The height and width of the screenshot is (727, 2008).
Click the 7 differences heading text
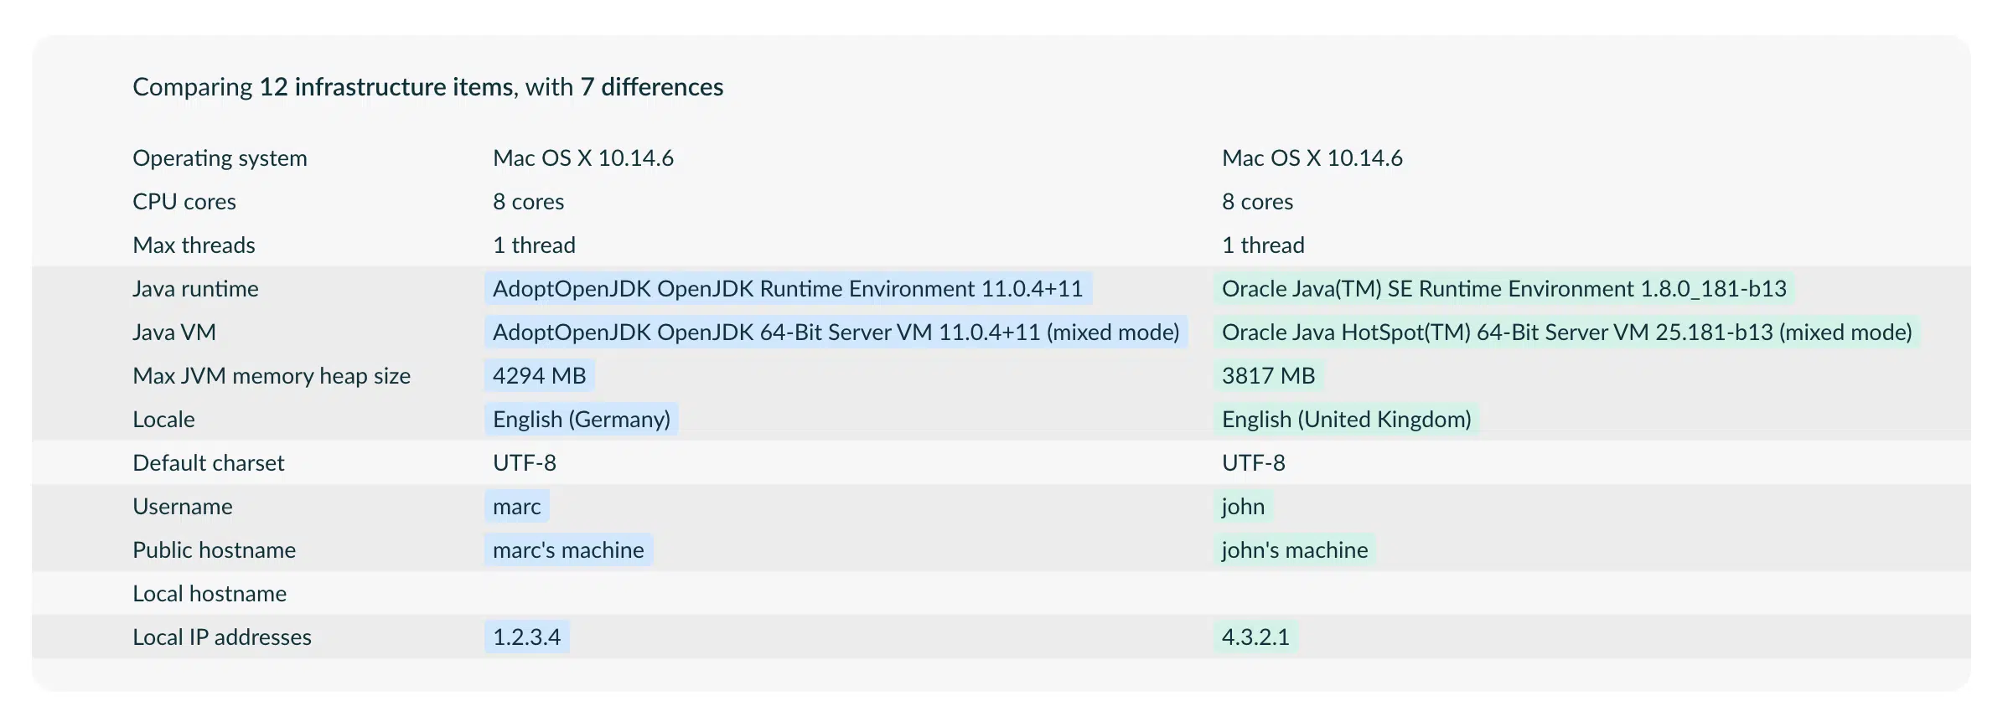tap(652, 87)
